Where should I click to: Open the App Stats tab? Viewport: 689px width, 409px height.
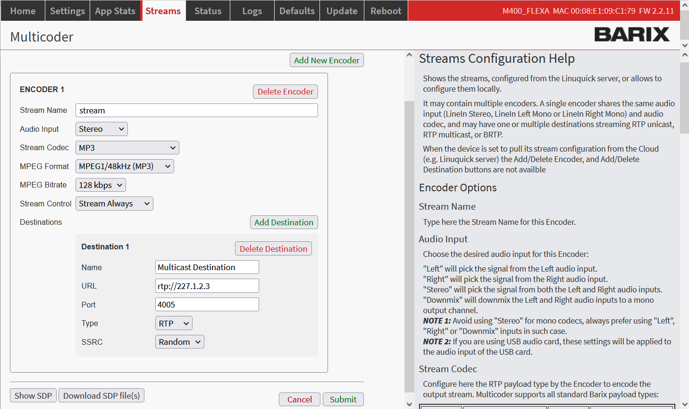tap(115, 11)
